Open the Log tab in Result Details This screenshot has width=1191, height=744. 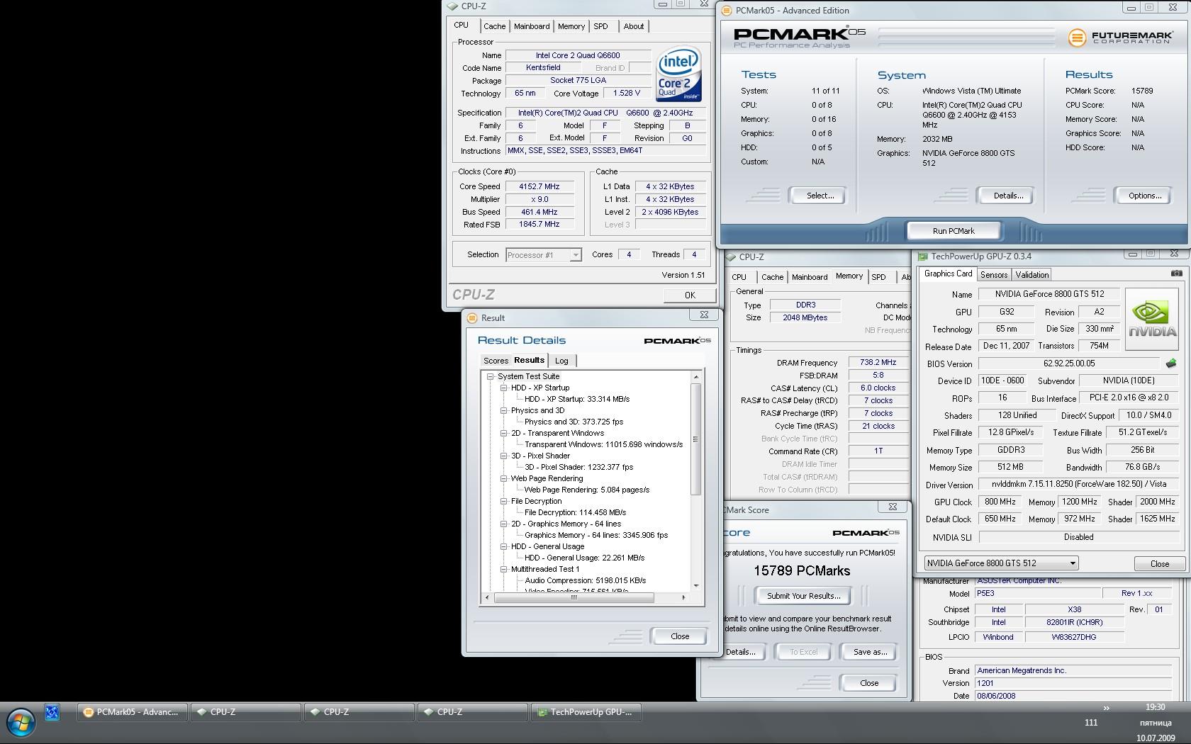click(x=561, y=361)
